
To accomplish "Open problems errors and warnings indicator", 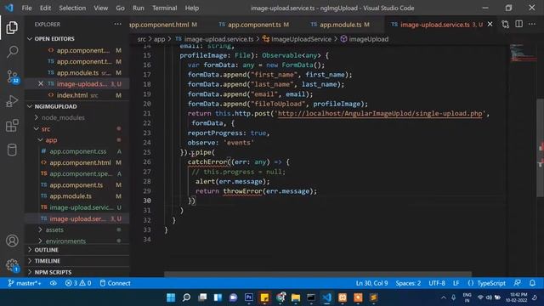I will [78, 283].
